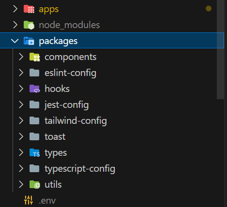Select the jest-config folder
The height and width of the screenshot is (207, 227).
pos(112,104)
